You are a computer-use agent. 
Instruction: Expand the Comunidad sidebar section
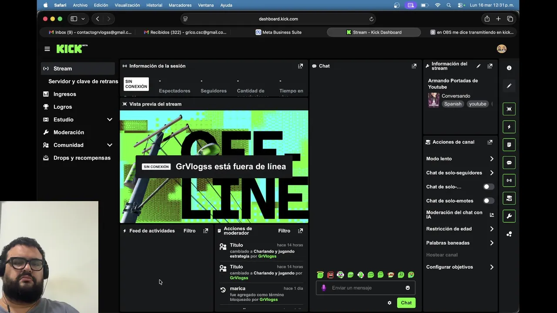click(x=110, y=145)
